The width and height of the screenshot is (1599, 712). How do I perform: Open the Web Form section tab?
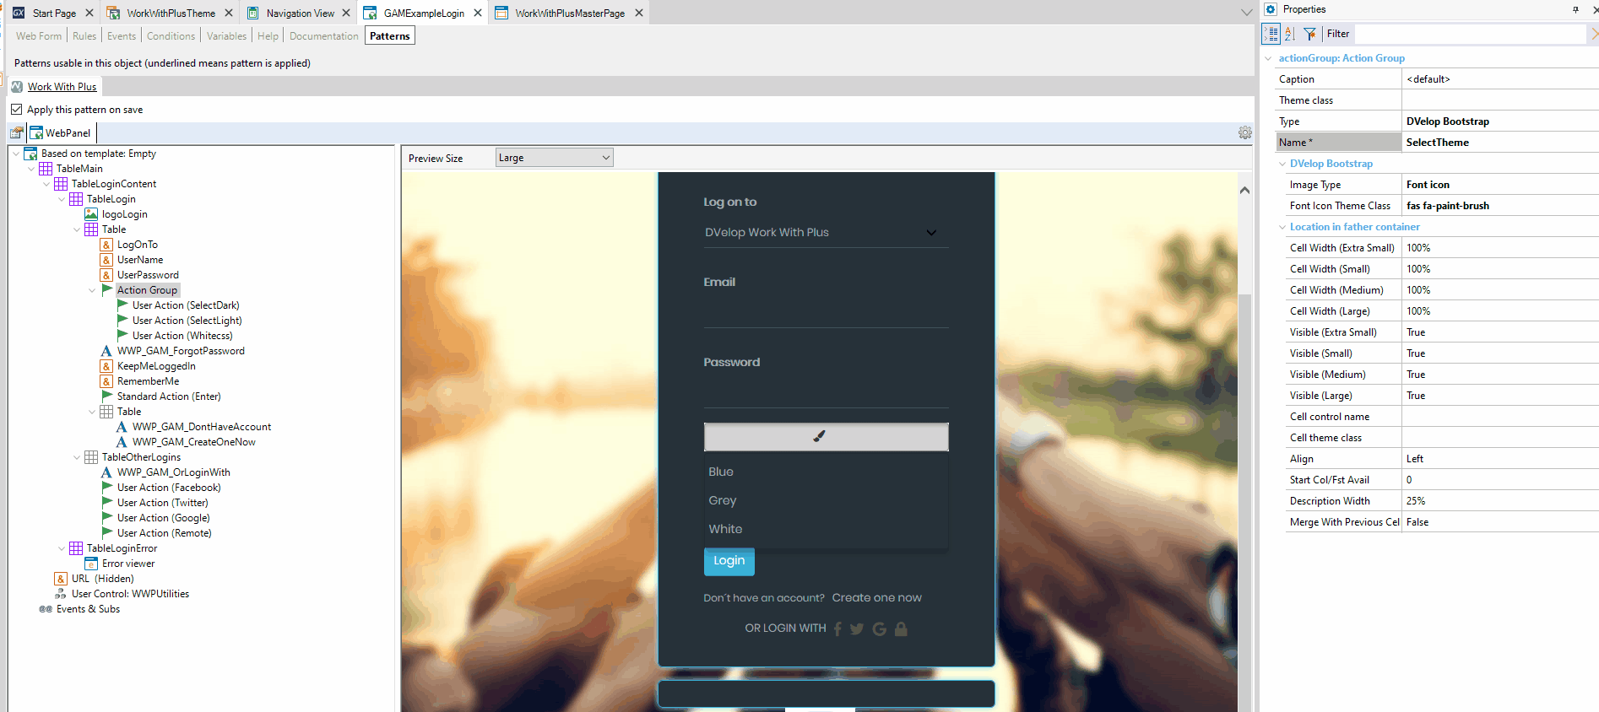click(39, 36)
